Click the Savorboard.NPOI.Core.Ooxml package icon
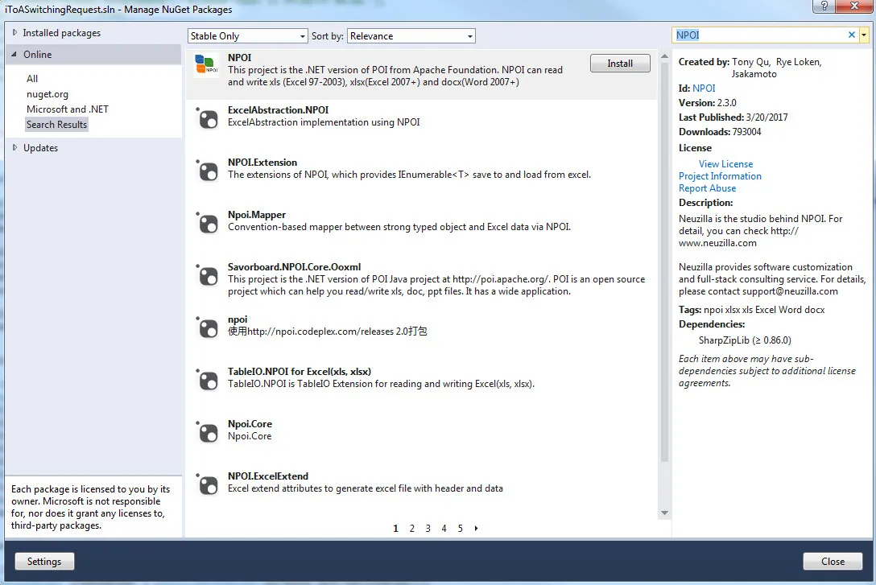The image size is (876, 585). (x=208, y=276)
